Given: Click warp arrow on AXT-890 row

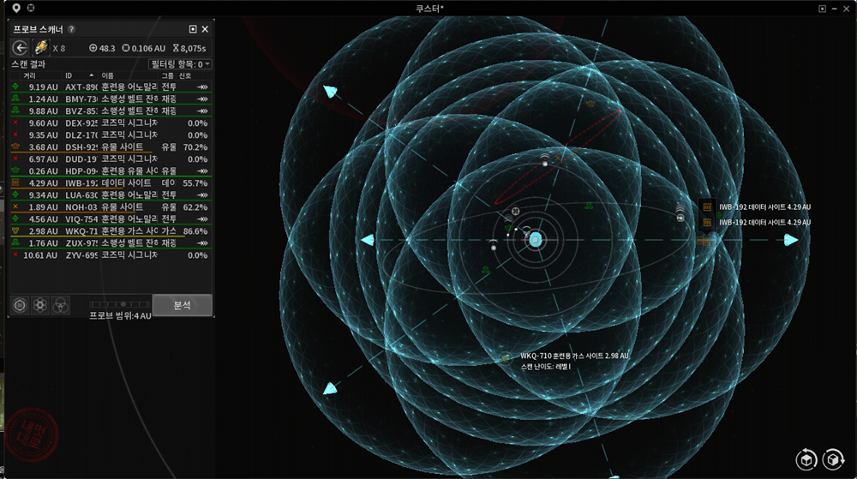Looking at the screenshot, I should click(203, 87).
